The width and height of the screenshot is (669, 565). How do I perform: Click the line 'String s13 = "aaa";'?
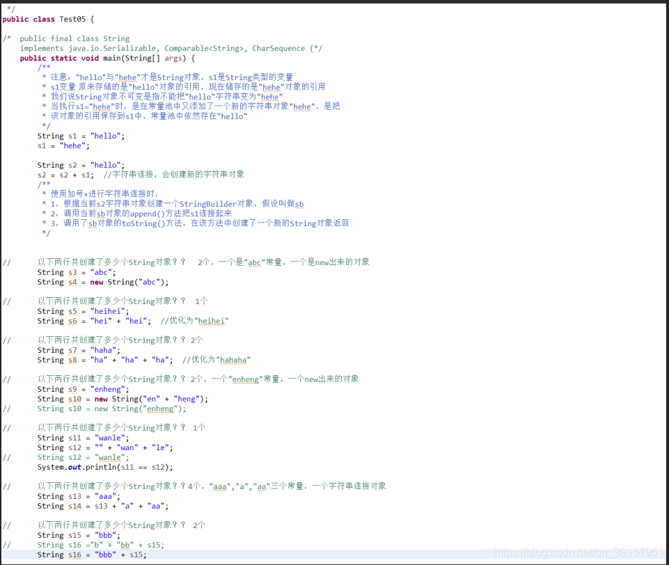click(x=79, y=496)
